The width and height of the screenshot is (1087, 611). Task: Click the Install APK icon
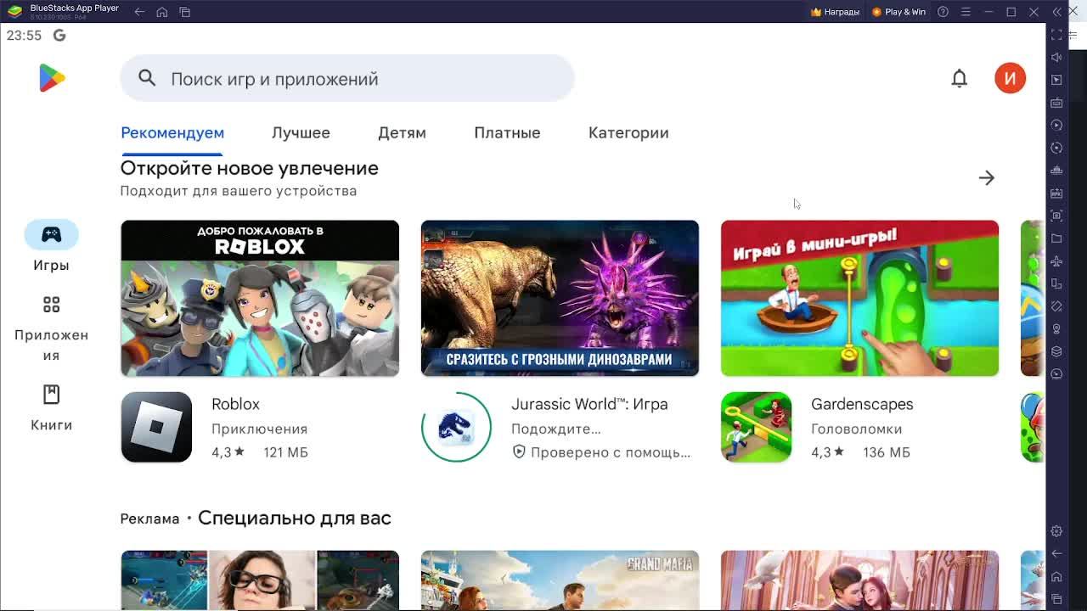point(1056,193)
